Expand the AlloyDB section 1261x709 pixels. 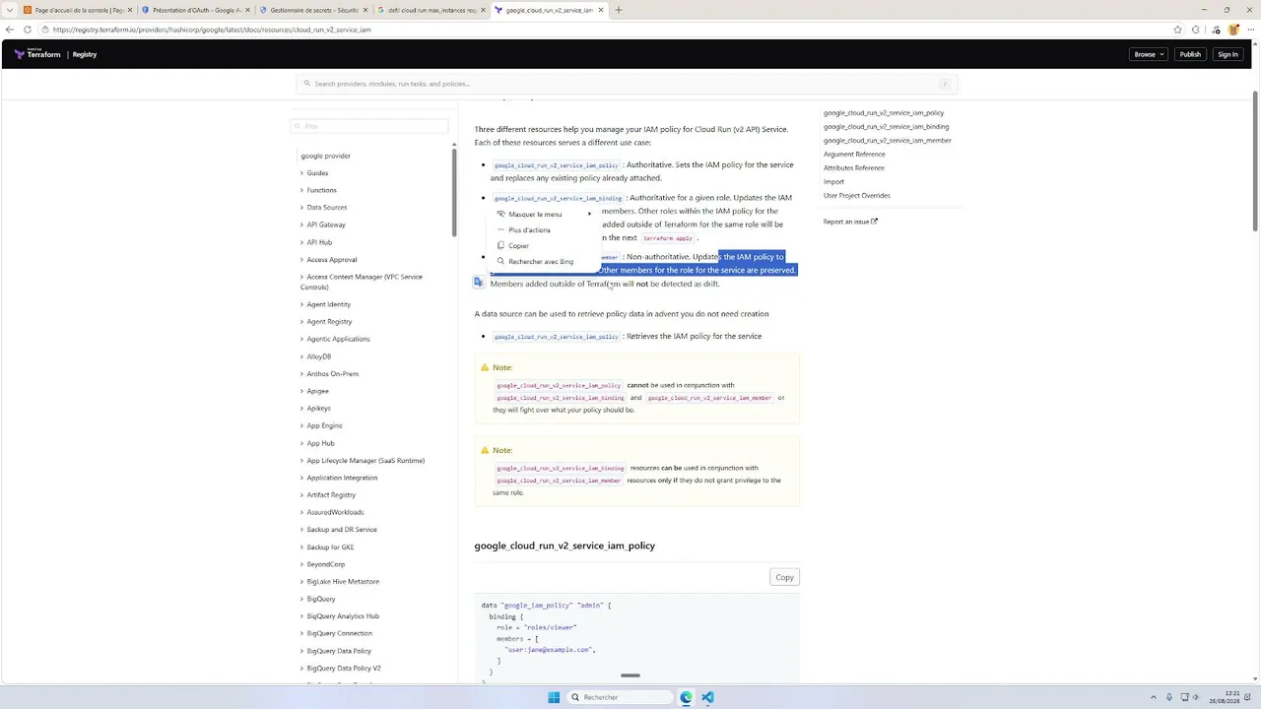[318, 356]
